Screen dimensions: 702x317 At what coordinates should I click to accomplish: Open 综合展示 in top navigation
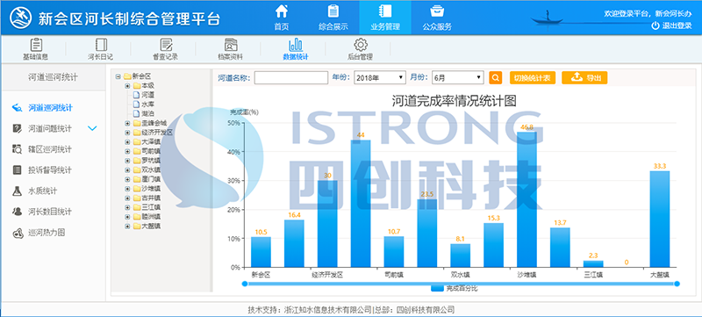[333, 18]
